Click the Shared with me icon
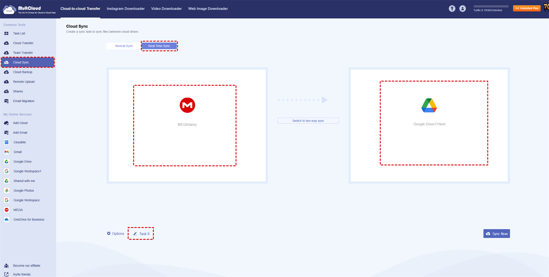The image size is (549, 277). point(7,181)
